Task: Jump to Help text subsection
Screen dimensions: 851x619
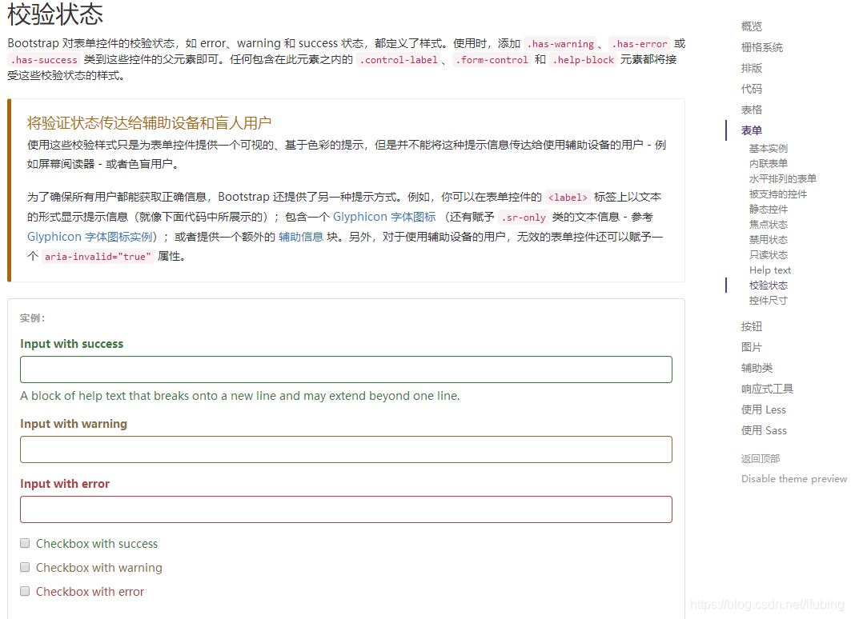Action: (x=770, y=270)
